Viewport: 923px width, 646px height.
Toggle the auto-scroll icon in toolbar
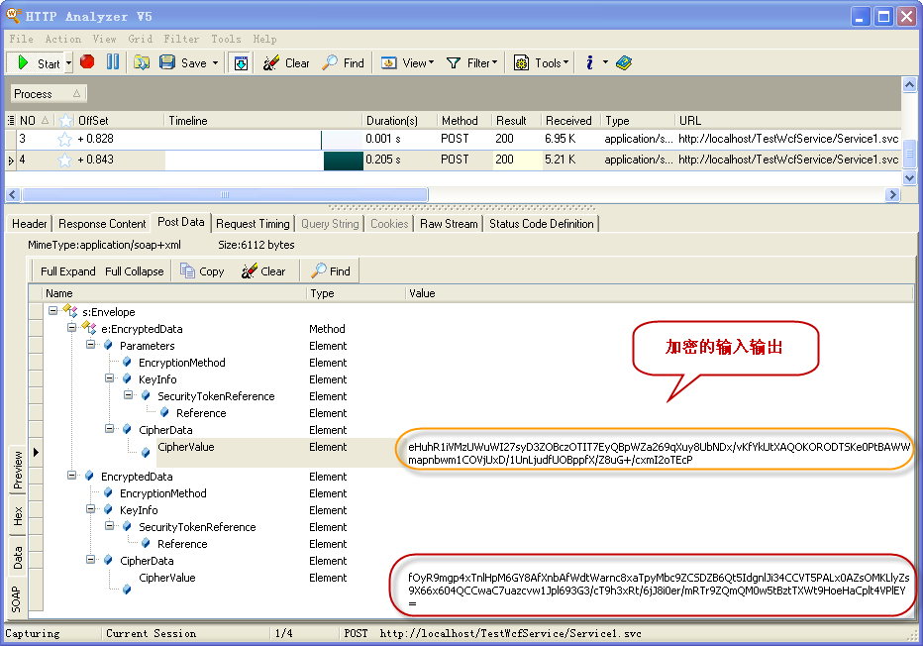(240, 62)
